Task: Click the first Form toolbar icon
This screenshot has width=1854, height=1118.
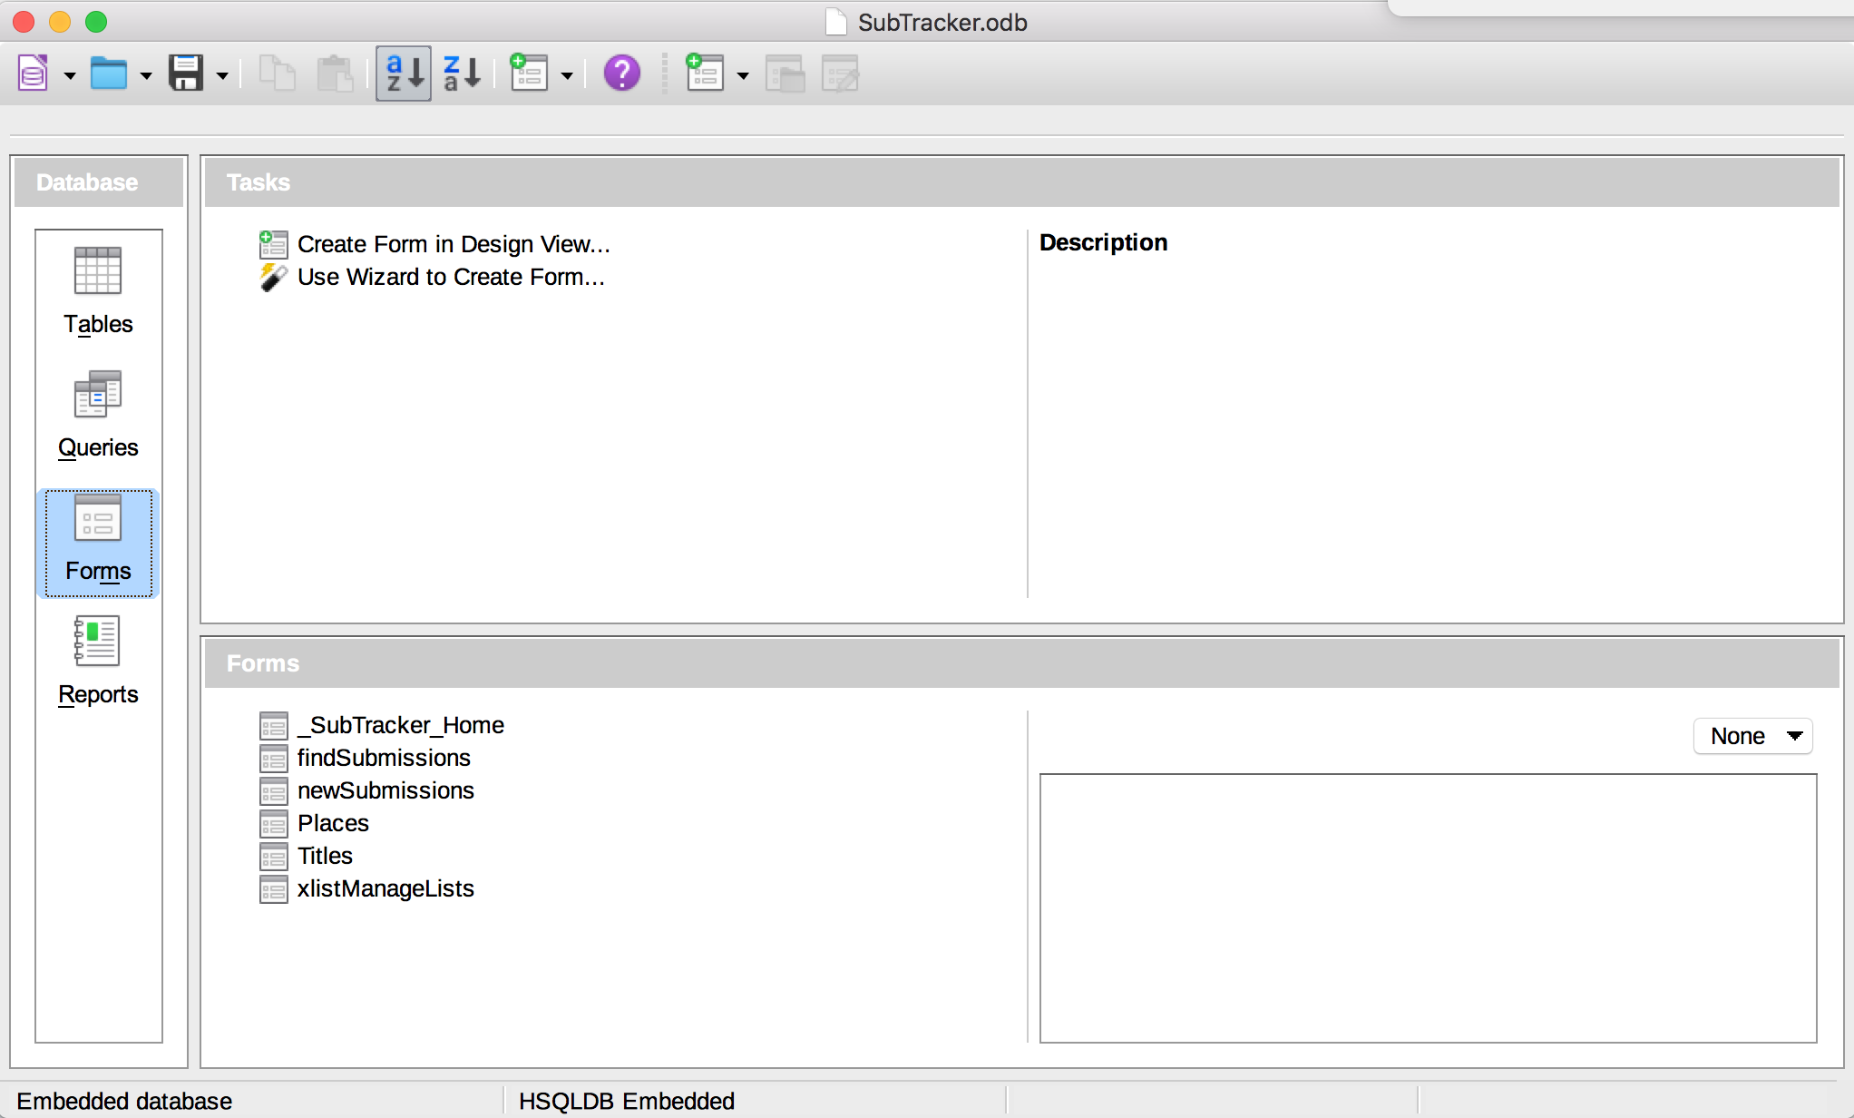Action: (529, 73)
